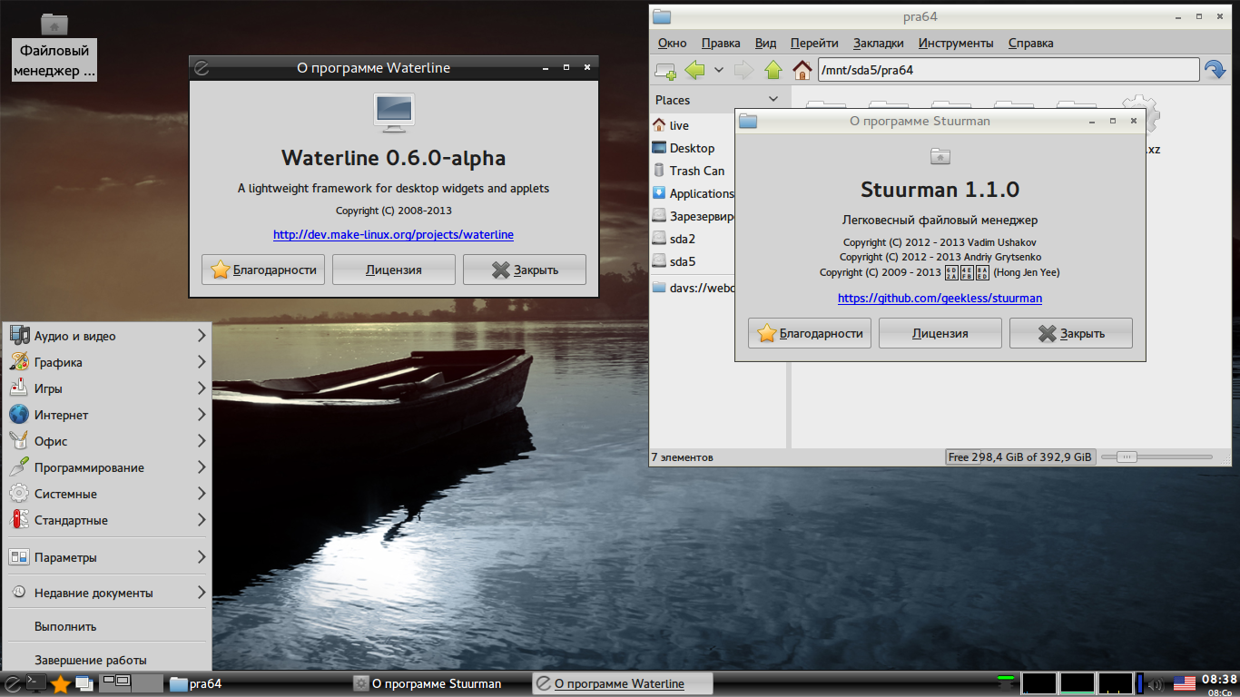Screen dimensions: 1240x697
Task: Click the /mnt/sda5/pra64 path field
Action: 1008,70
